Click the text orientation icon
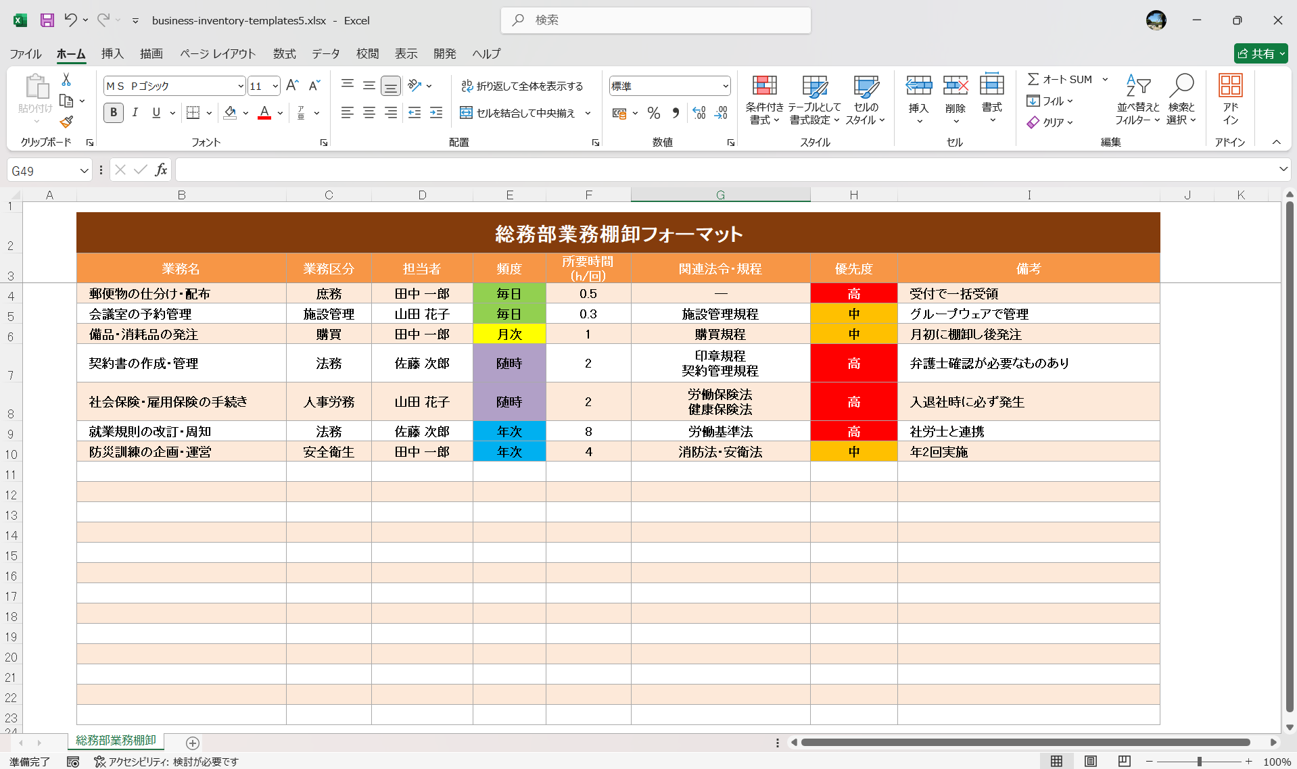This screenshot has width=1297, height=769. [x=415, y=86]
